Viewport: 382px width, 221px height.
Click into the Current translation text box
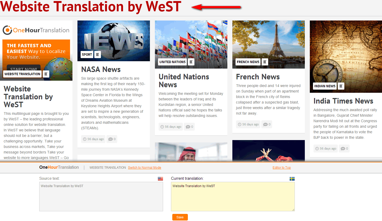[x=233, y=197]
